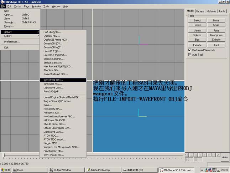Select Playstation TMD... import option
This screenshot has height=173, width=230.
click(x=63, y=151)
